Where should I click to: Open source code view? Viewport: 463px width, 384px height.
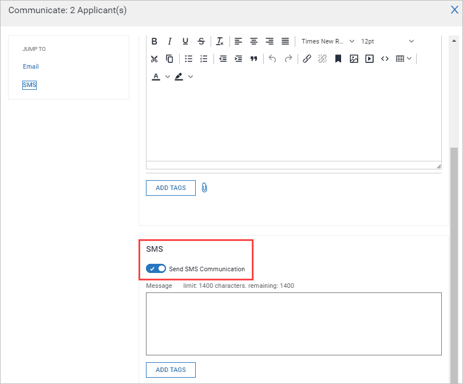click(385, 59)
